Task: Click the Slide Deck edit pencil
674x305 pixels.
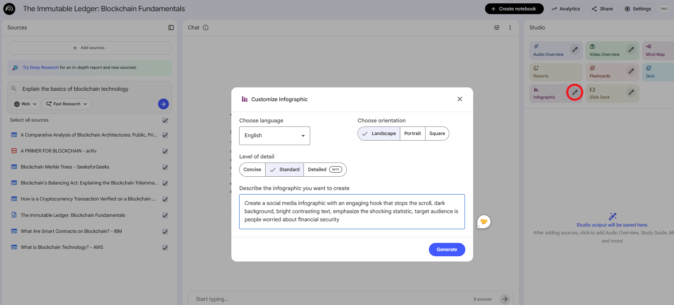Action: coord(631,92)
